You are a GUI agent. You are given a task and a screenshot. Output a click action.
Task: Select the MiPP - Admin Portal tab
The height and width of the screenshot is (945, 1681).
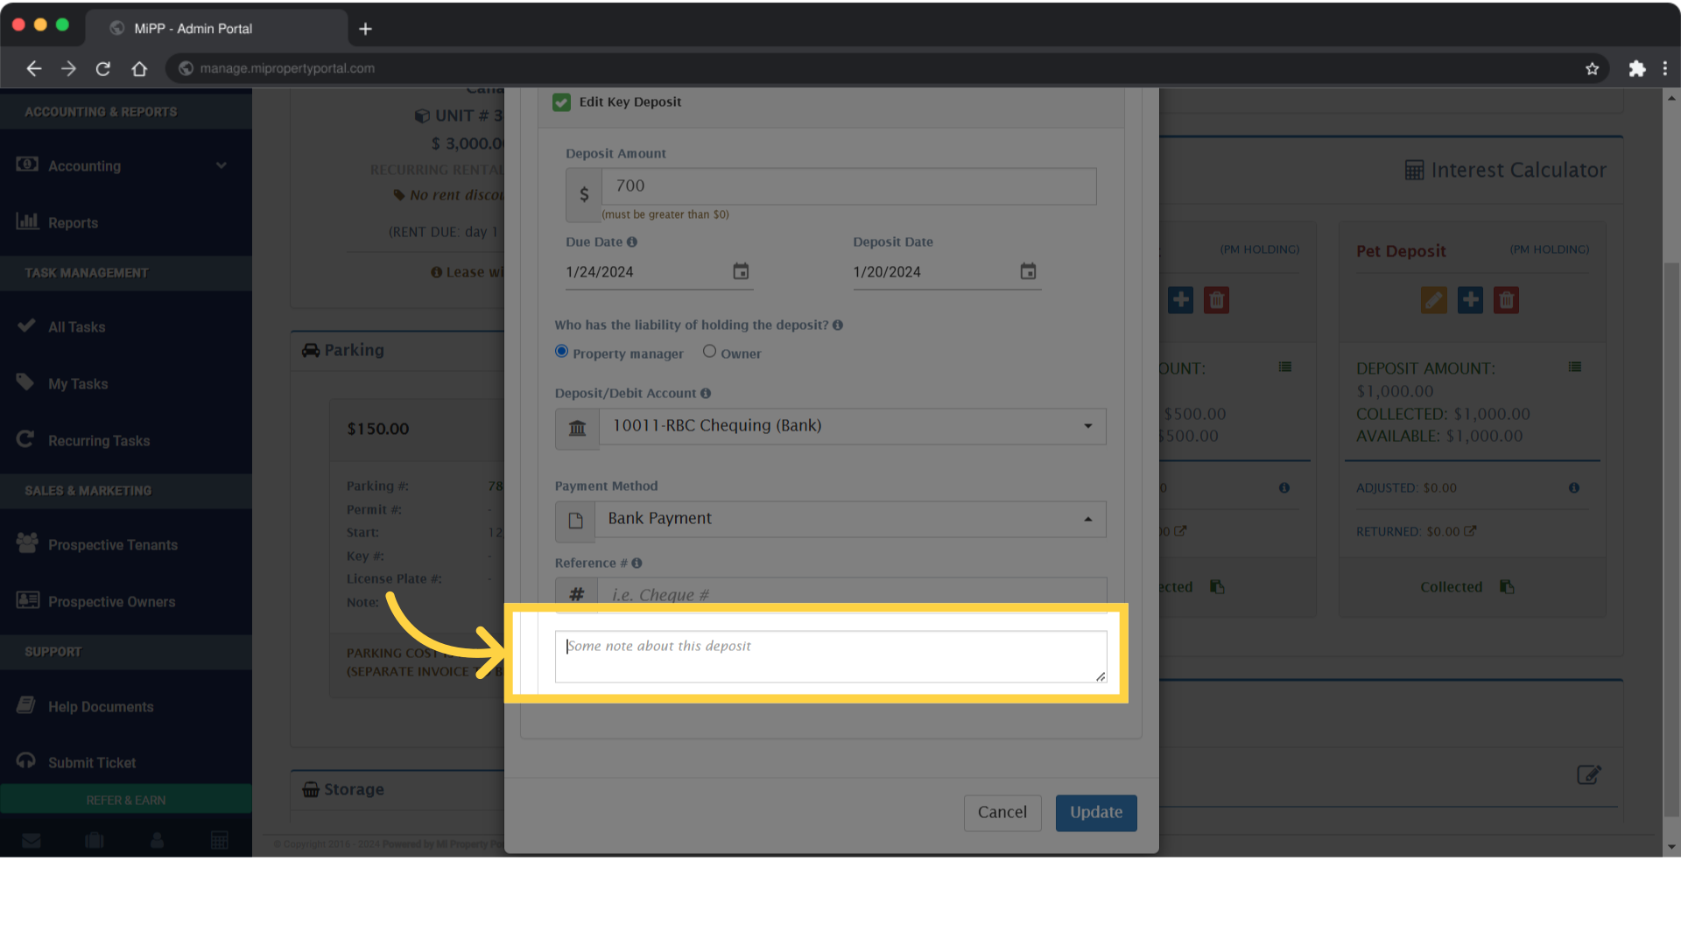coord(216,29)
